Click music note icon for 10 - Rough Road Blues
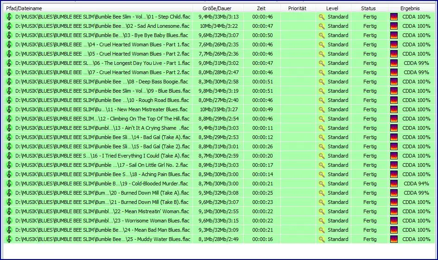This screenshot has width=438, height=260. click(9, 100)
